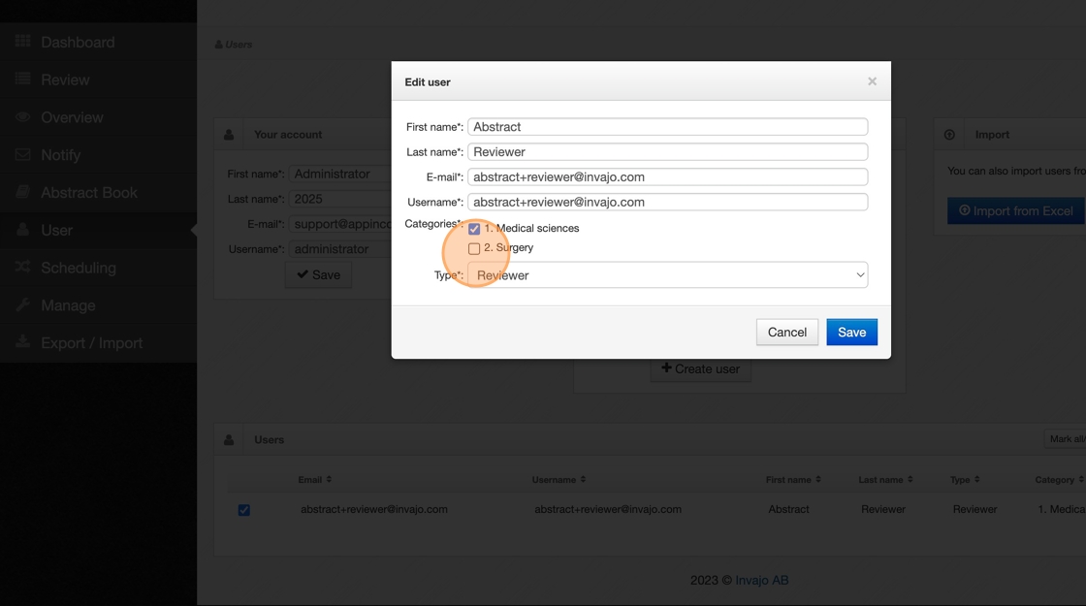Open the Type dropdown showing Reviewer
The width and height of the screenshot is (1086, 606).
coord(668,275)
